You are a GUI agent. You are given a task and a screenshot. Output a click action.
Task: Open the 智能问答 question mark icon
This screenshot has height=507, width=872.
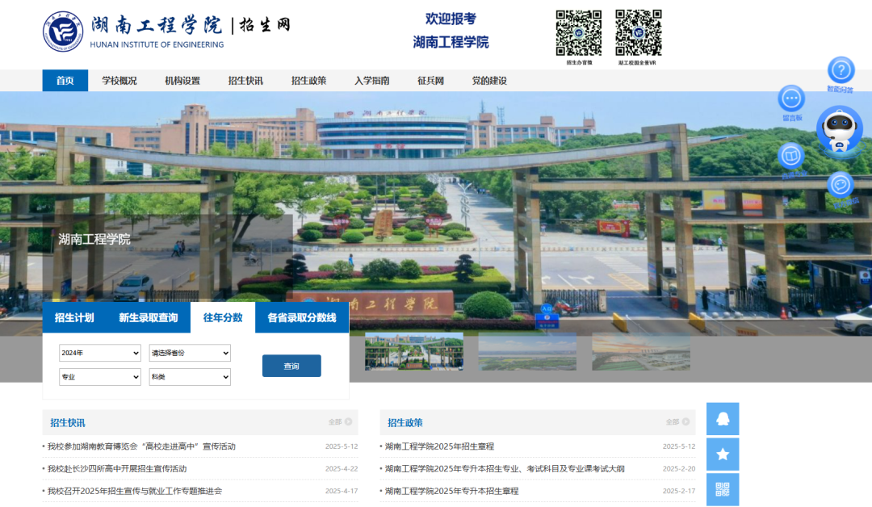point(841,70)
